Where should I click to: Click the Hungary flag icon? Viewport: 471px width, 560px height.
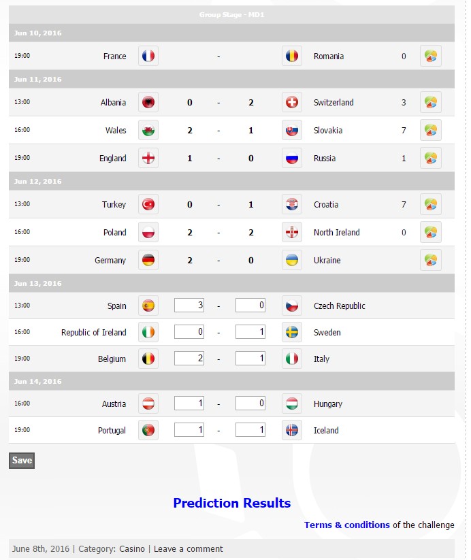coord(291,403)
